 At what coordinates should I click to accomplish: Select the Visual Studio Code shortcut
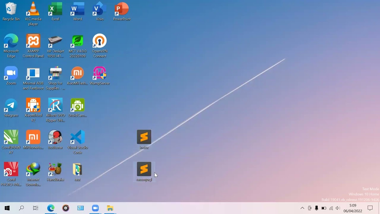(x=77, y=142)
